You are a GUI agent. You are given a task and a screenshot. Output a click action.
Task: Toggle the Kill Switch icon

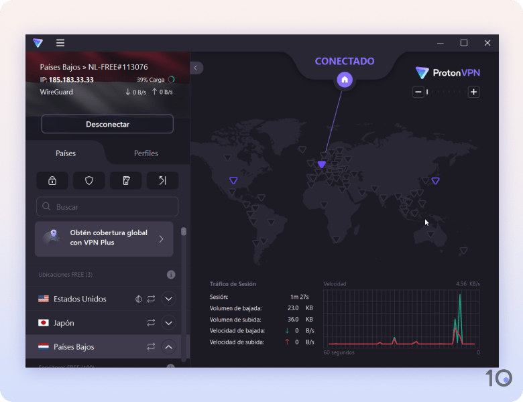point(126,181)
